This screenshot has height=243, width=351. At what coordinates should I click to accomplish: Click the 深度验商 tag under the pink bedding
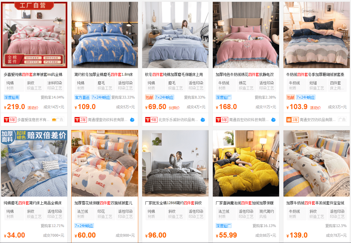(12, 97)
